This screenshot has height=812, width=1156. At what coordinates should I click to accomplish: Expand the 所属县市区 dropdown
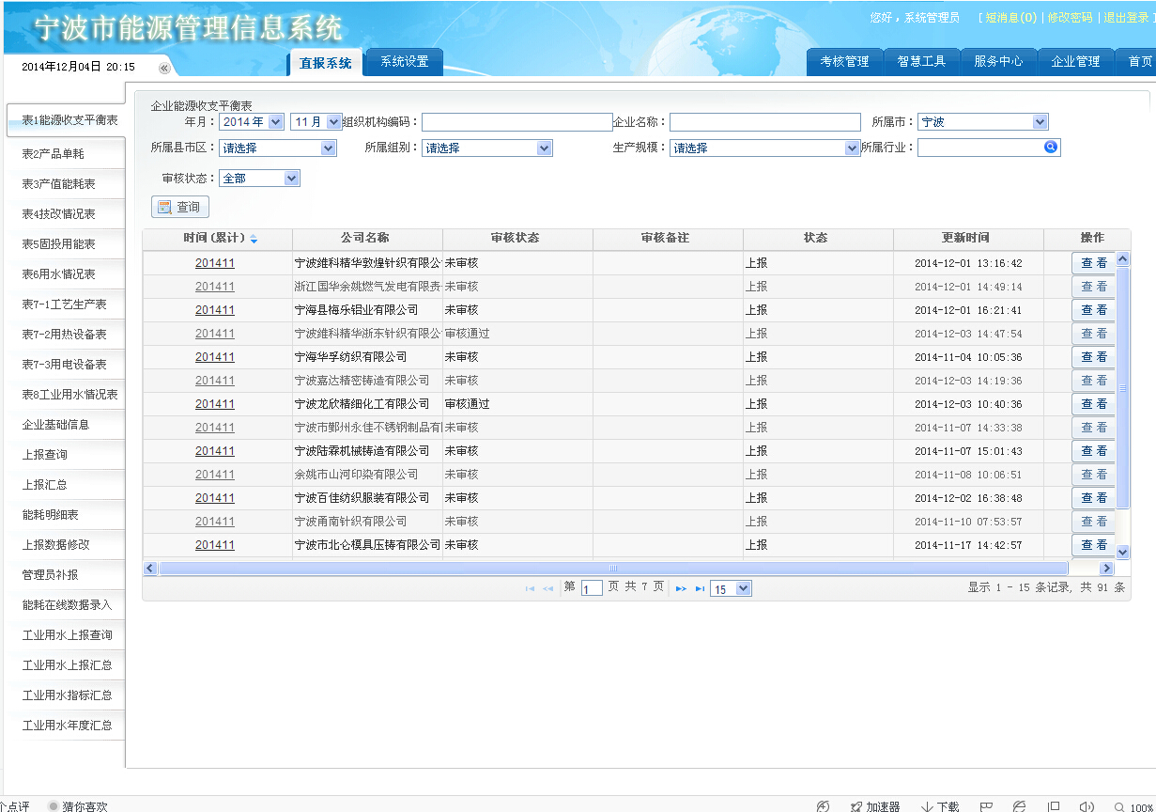[x=278, y=148]
